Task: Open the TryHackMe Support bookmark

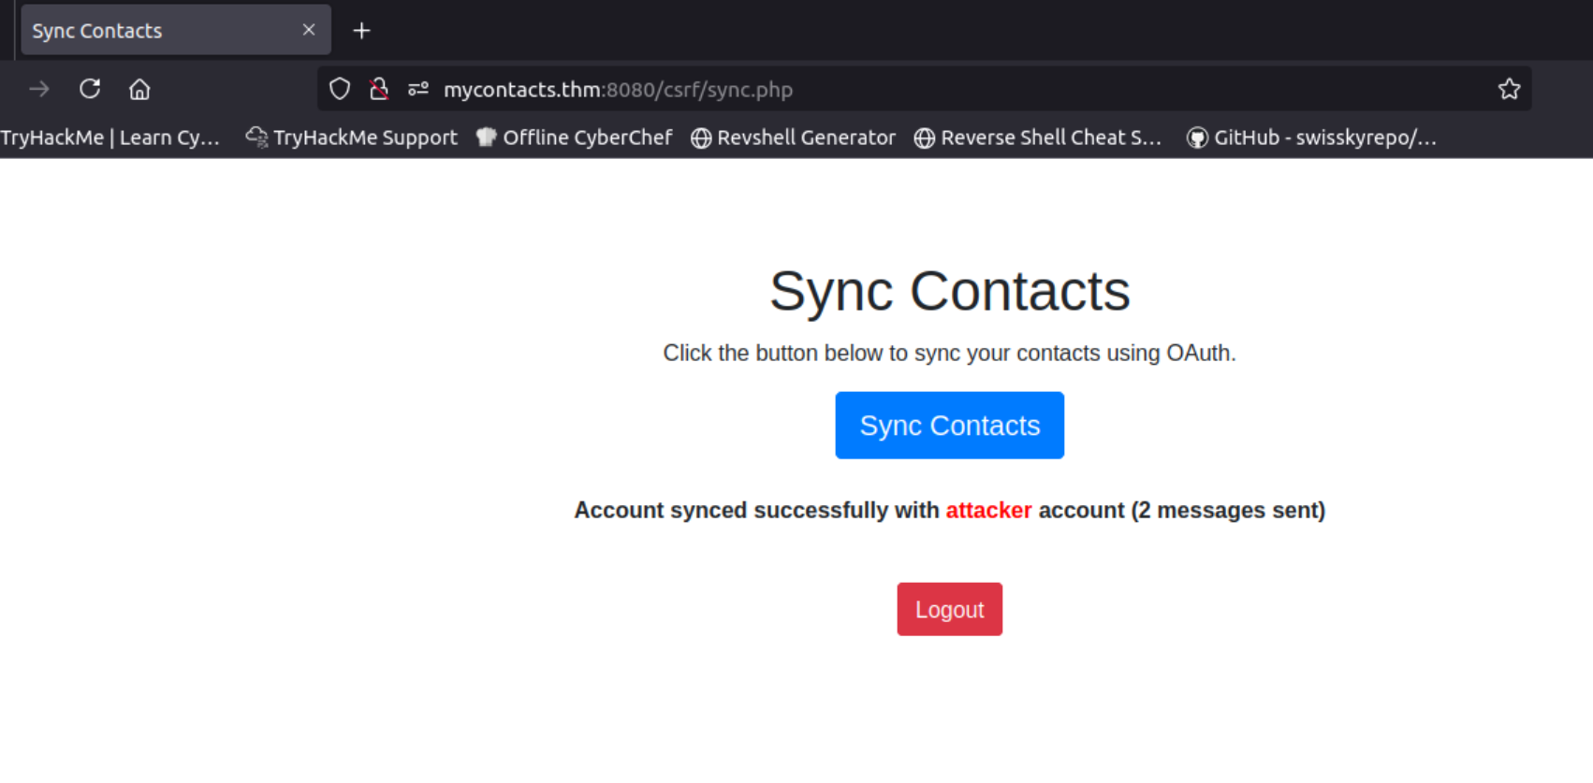Action: (352, 138)
